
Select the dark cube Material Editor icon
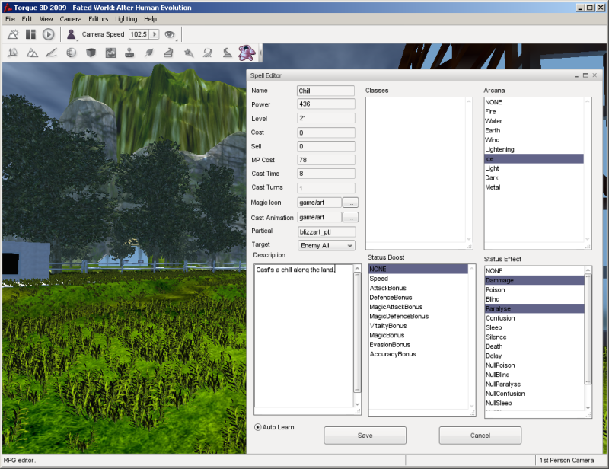point(91,53)
